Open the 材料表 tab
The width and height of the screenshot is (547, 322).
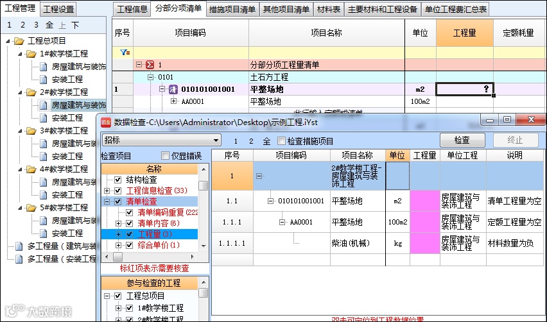[x=329, y=10]
